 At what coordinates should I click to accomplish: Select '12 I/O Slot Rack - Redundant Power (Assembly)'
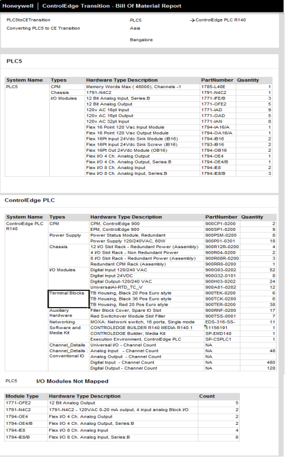144,247
